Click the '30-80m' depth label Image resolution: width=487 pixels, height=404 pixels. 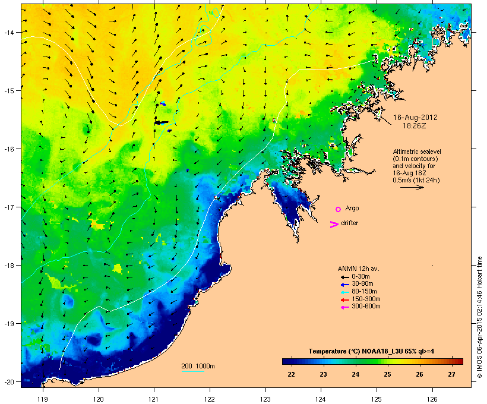362,284
